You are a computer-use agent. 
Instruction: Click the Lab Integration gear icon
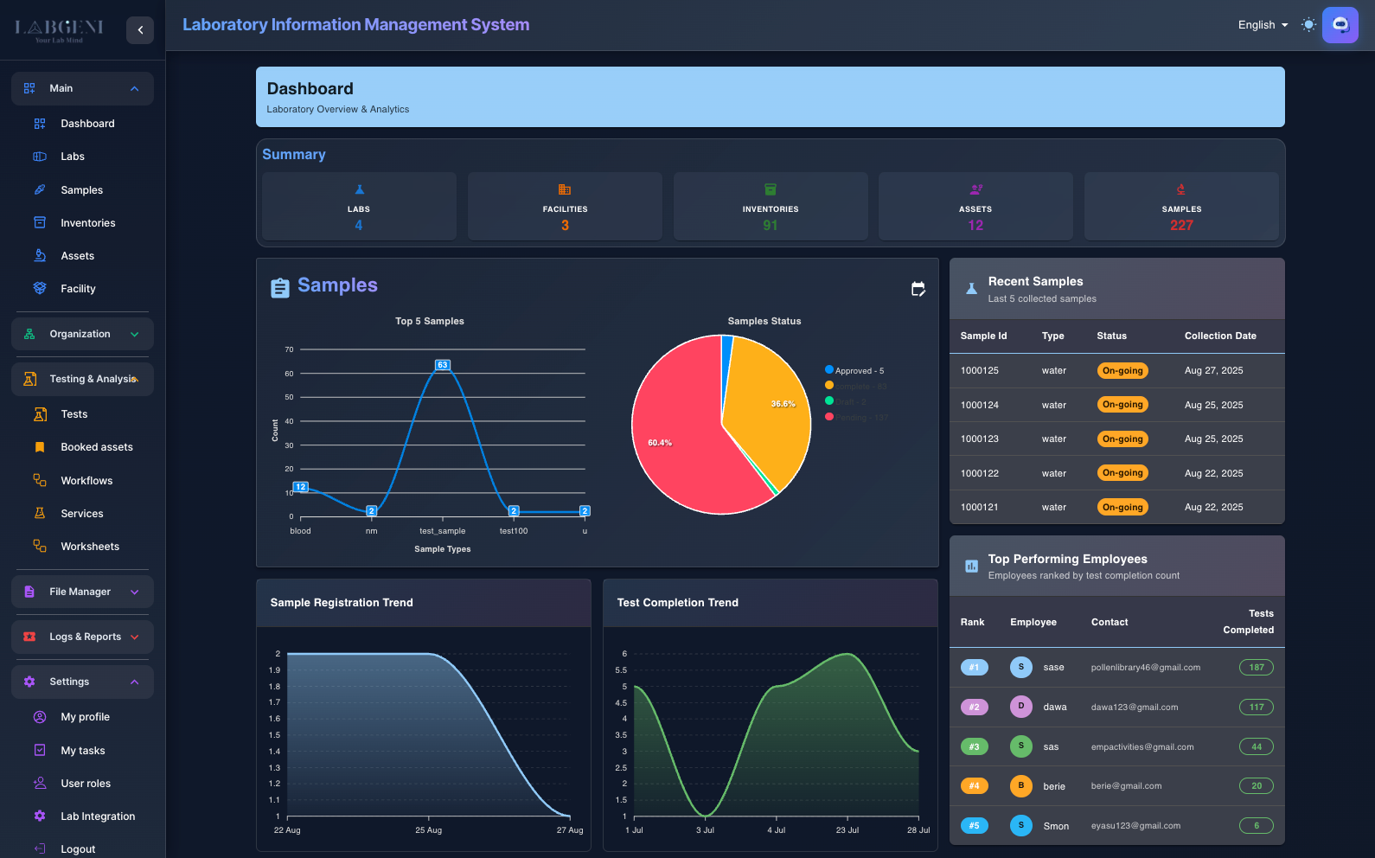click(40, 816)
